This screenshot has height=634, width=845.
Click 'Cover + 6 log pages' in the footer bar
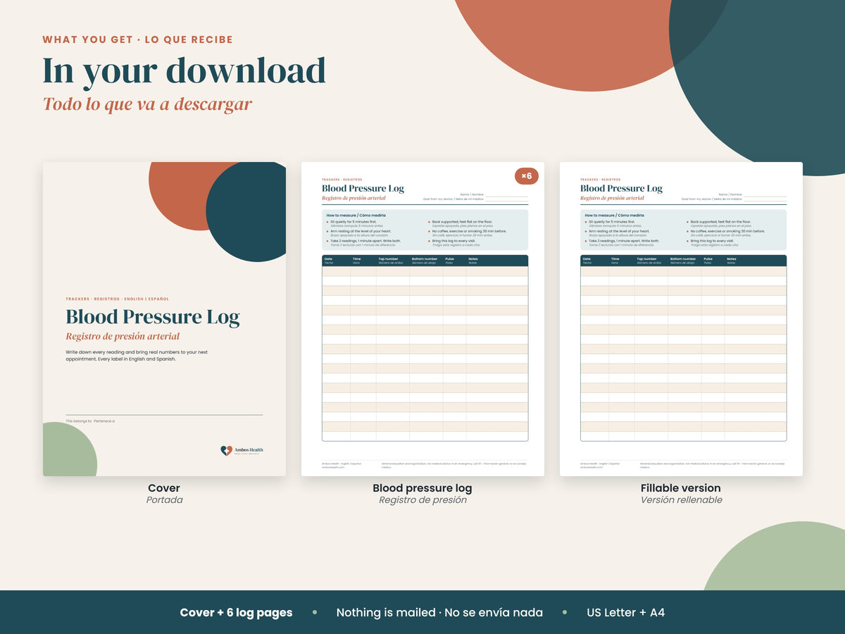point(236,612)
